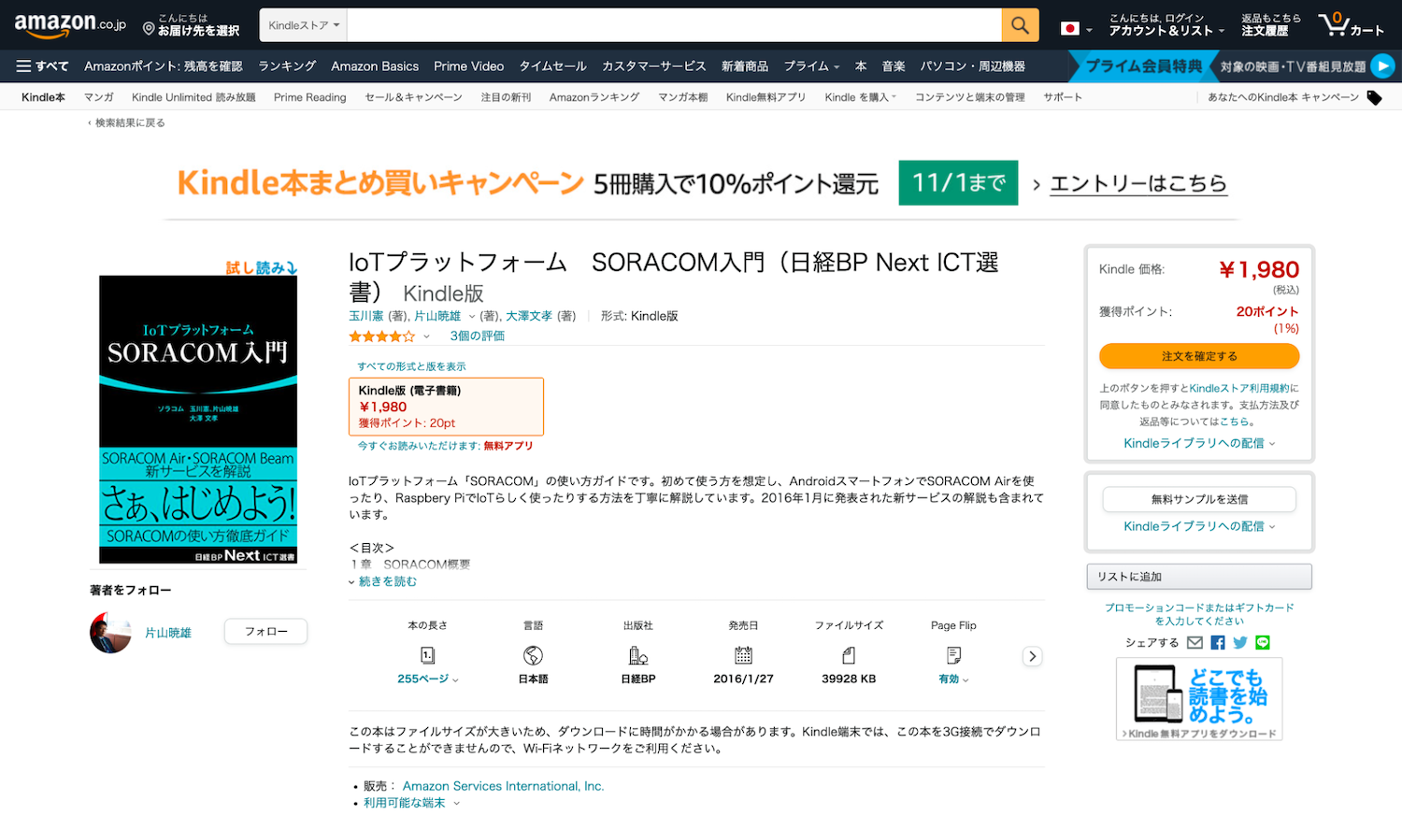The image size is (1402, 815).
Task: Open セール&キャンペーン subnav item
Action: pyautogui.click(x=413, y=97)
